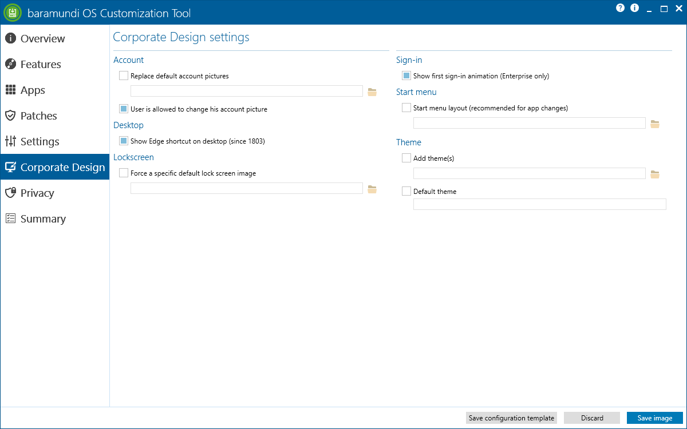
Task: Browse folder for Add theme(s) path
Action: 655,174
